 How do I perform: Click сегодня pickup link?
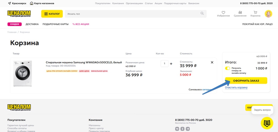(207, 90)
